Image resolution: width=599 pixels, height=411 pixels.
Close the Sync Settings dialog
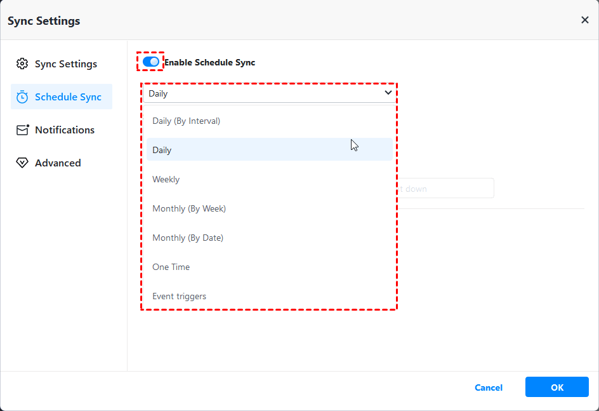point(584,20)
